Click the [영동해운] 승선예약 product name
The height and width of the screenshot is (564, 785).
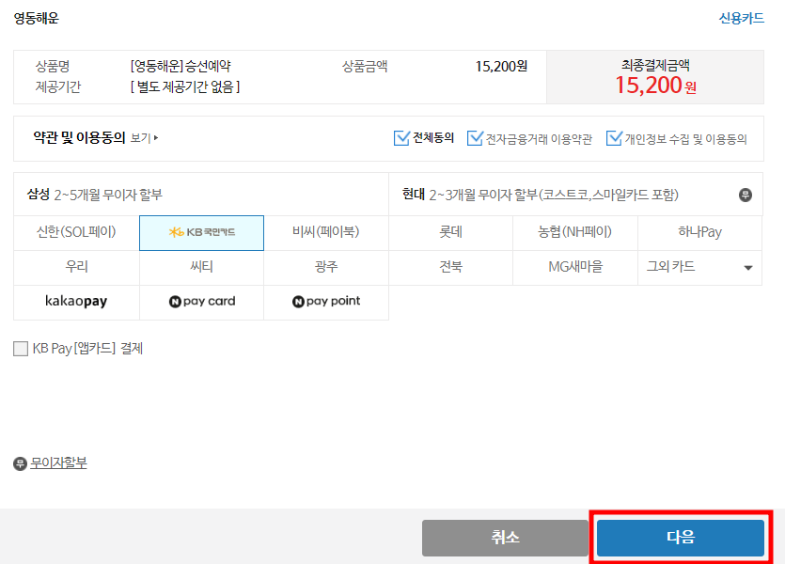click(181, 66)
